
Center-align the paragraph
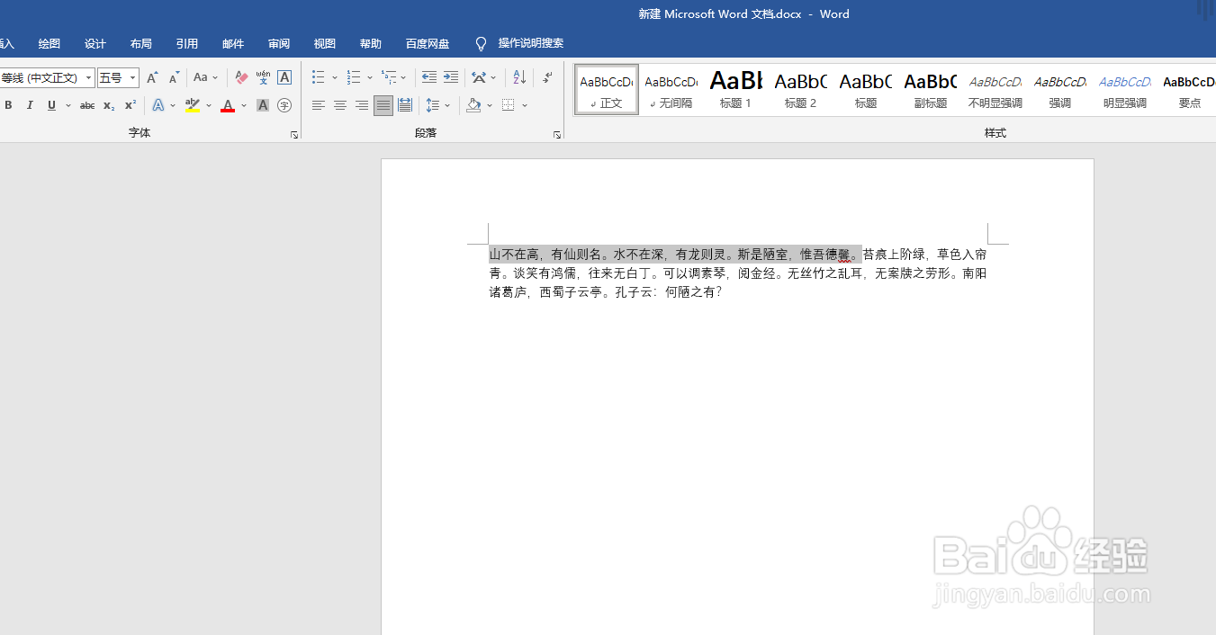click(339, 105)
